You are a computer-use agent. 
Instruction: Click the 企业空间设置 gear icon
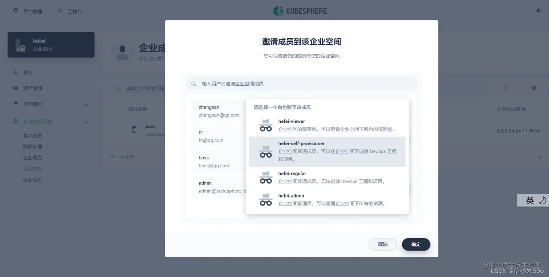click(x=15, y=121)
